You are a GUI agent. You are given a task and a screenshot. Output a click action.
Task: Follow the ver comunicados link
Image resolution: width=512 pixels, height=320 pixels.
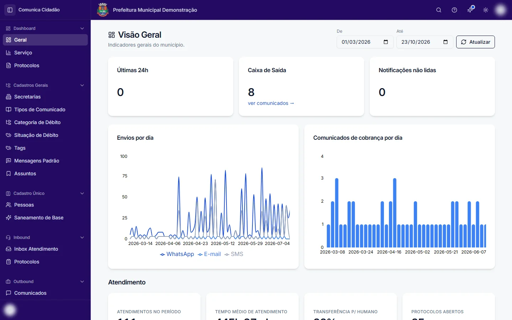point(271,103)
